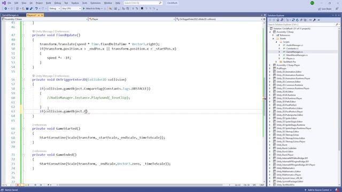Select AudioManager.cs in Solution Explorer
The height and width of the screenshot is (192, 342).
pyautogui.click(x=294, y=45)
